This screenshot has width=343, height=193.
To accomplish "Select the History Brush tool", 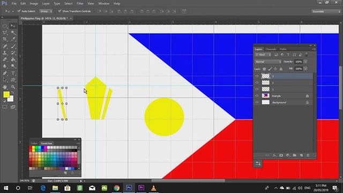I will coord(13,53).
